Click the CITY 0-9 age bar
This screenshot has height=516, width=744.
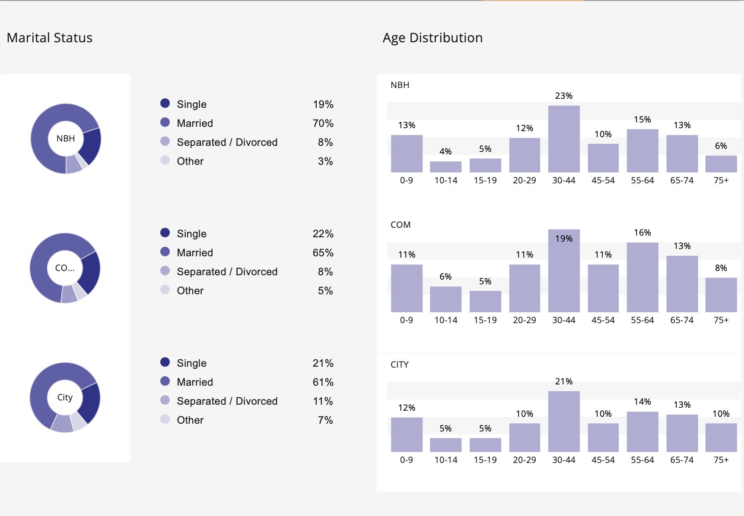coord(407,434)
